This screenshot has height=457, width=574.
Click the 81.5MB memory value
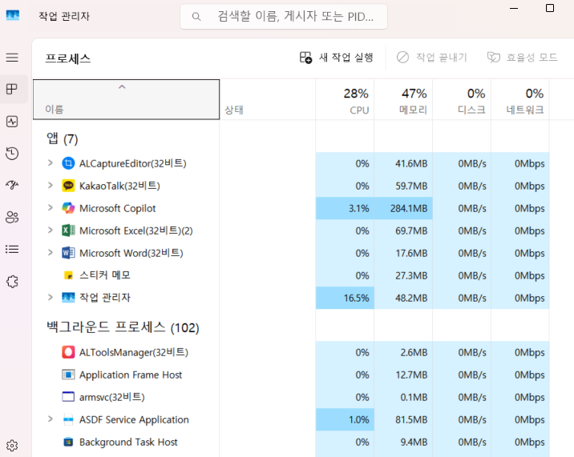pyautogui.click(x=411, y=419)
